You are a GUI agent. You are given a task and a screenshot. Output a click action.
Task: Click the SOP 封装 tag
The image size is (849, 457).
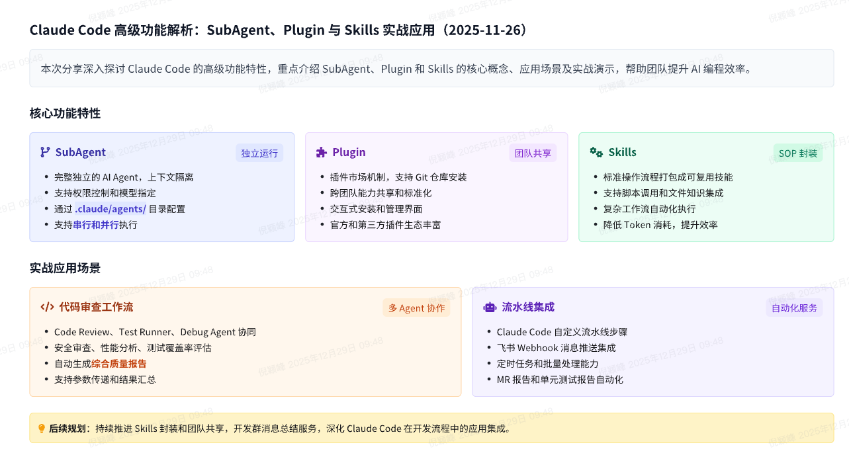[798, 153]
